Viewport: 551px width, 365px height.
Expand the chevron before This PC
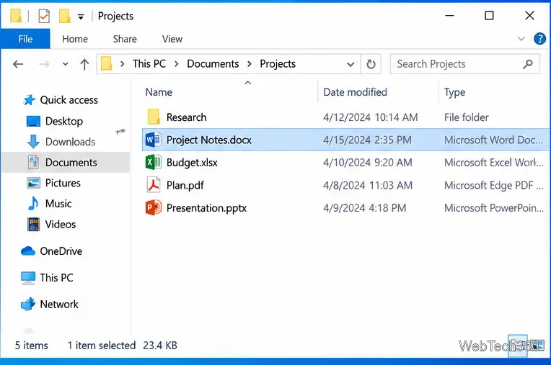click(123, 64)
